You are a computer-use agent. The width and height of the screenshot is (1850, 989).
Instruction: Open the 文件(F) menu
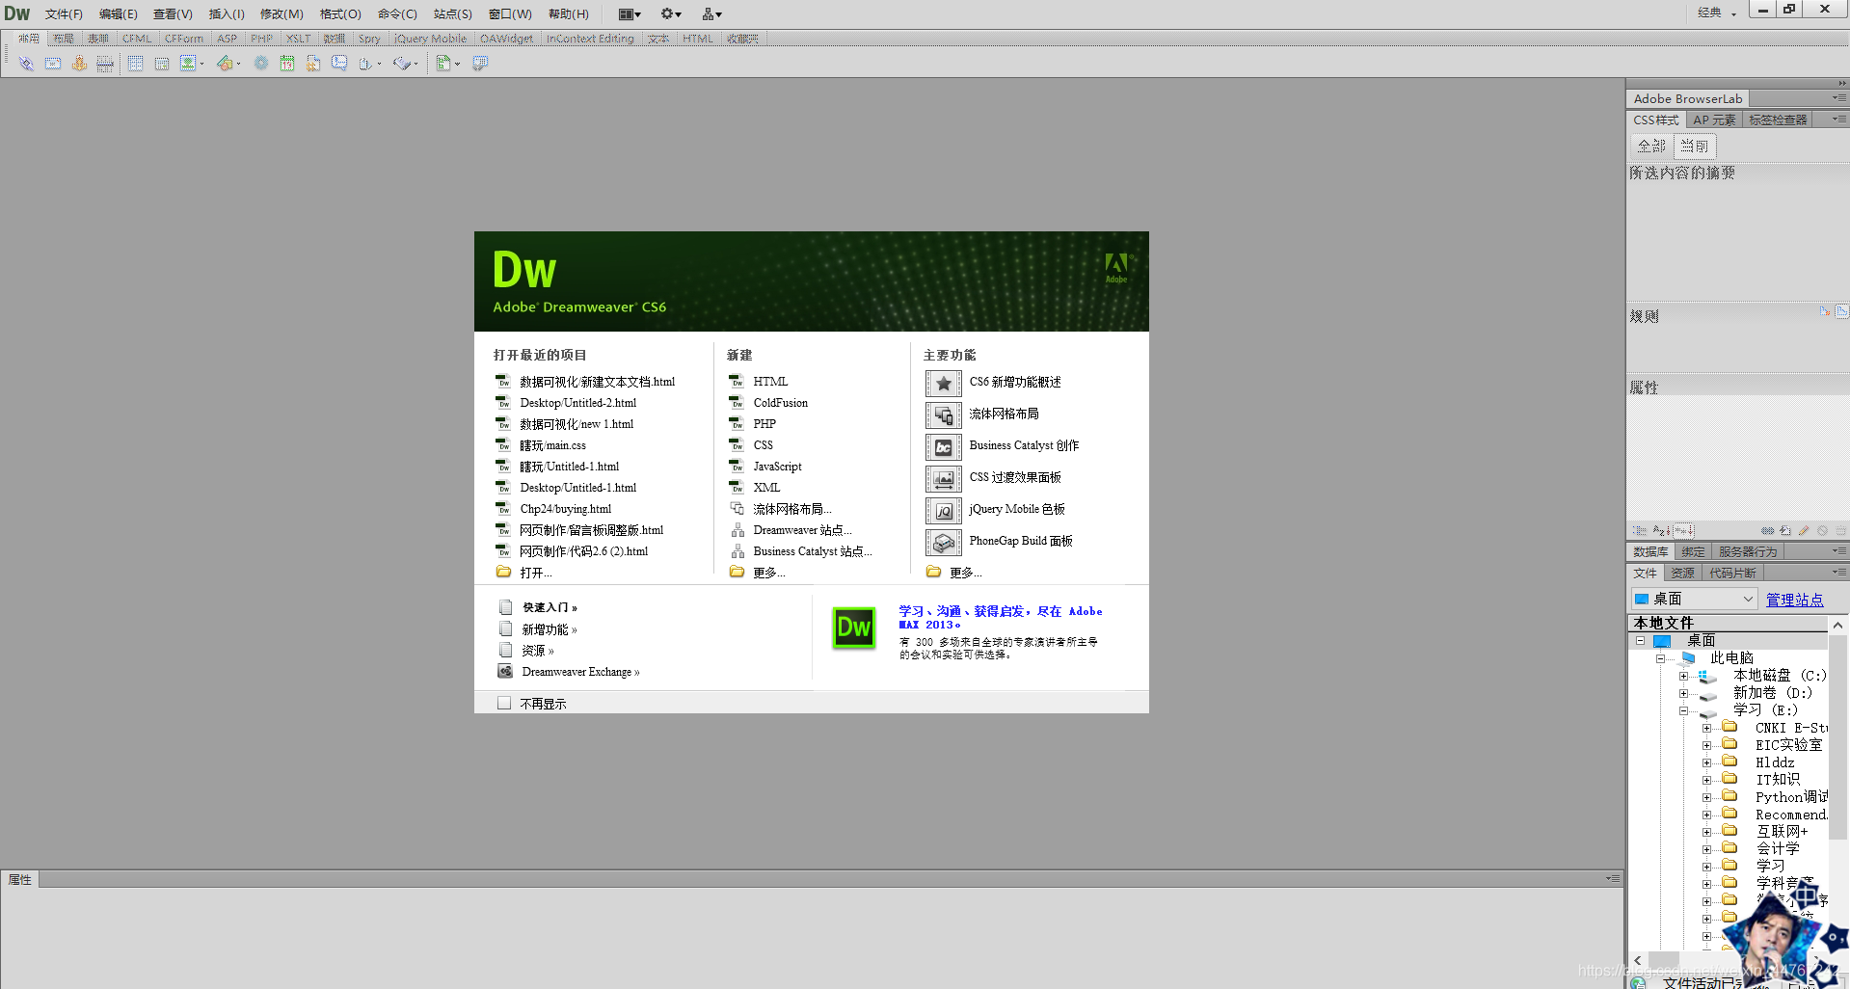point(64,13)
